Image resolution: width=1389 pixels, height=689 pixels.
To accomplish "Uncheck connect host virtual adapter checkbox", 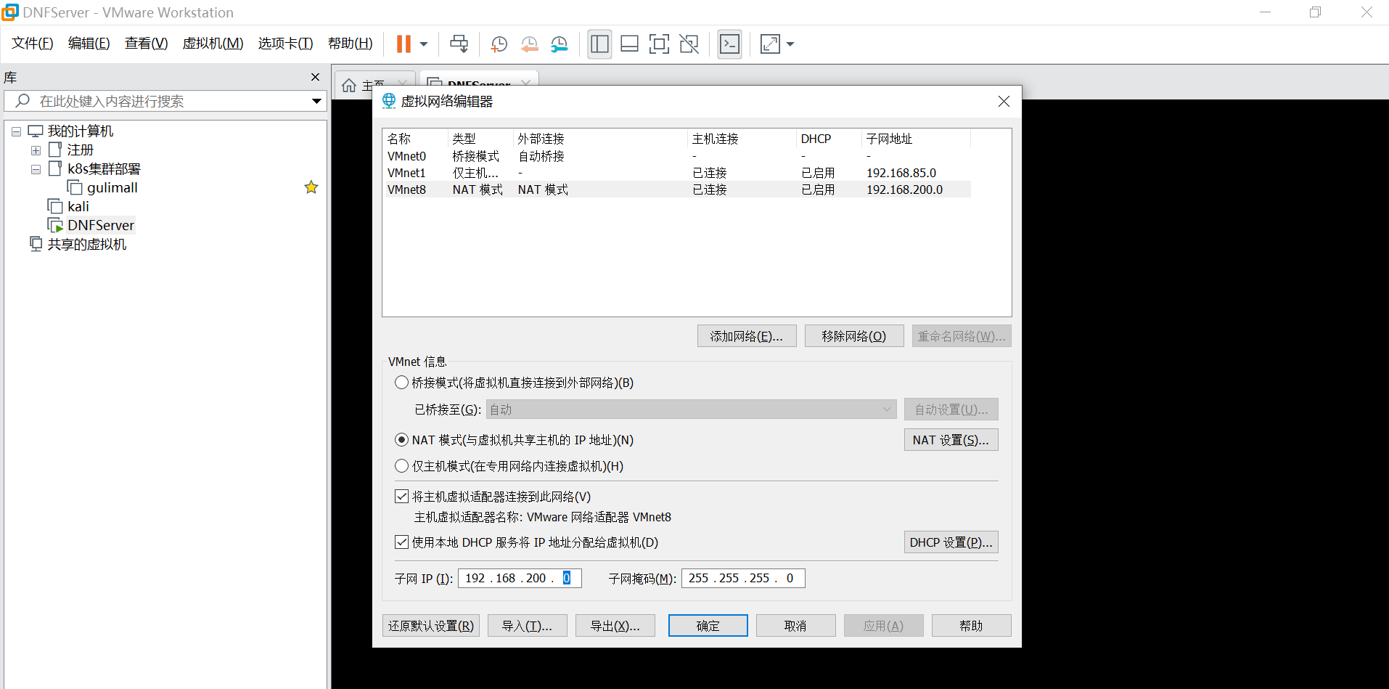I will click(401, 497).
